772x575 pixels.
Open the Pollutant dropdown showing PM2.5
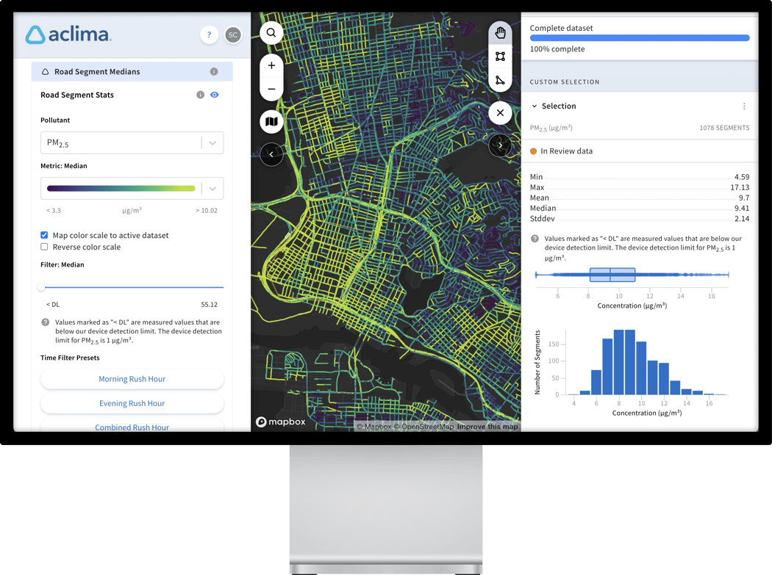point(132,142)
